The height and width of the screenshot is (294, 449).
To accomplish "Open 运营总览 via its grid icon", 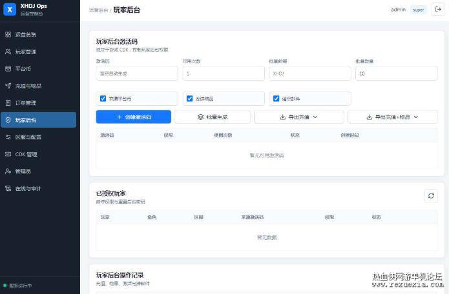I will point(8,35).
